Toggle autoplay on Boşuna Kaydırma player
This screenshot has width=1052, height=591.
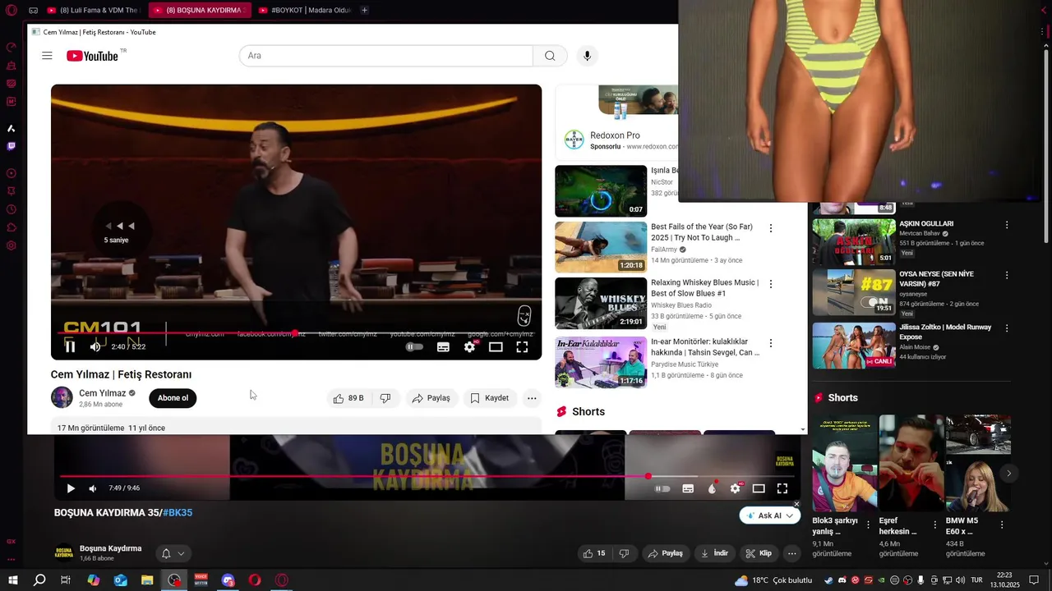point(662,488)
